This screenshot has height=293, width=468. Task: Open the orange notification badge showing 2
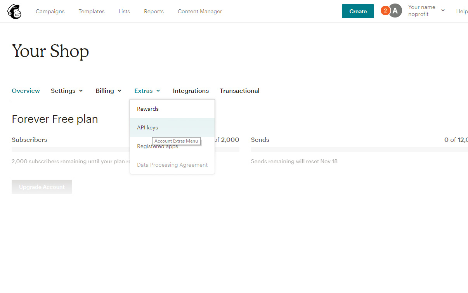(x=385, y=11)
